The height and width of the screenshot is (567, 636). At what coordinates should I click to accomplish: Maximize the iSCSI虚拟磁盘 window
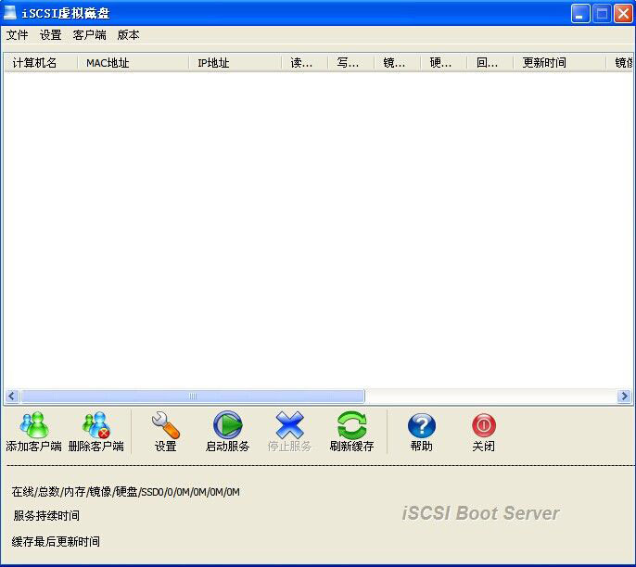[x=602, y=13]
